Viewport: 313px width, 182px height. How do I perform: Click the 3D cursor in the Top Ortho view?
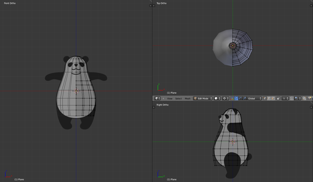pos(232,45)
